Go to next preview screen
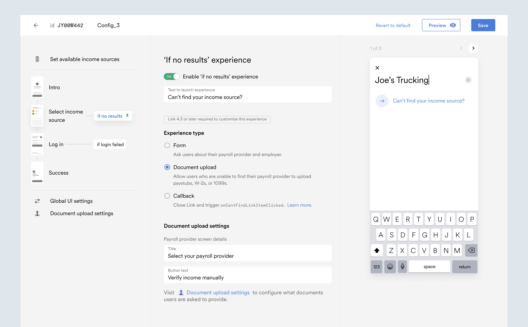Viewport: 528px width, 327px height. click(x=473, y=48)
